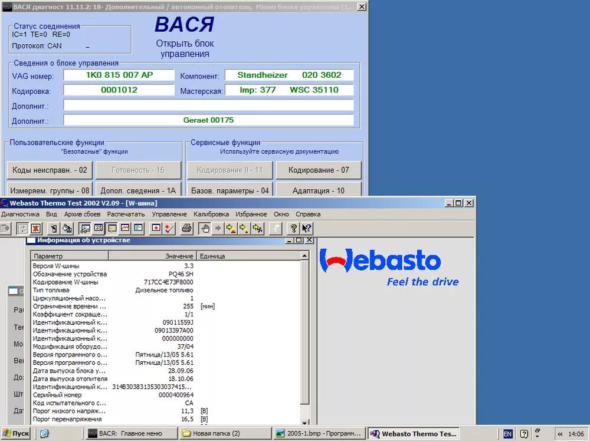Image resolution: width=590 pixels, height=442 pixels.
Task: Click the hand stop toolbar icon
Action: click(x=205, y=228)
